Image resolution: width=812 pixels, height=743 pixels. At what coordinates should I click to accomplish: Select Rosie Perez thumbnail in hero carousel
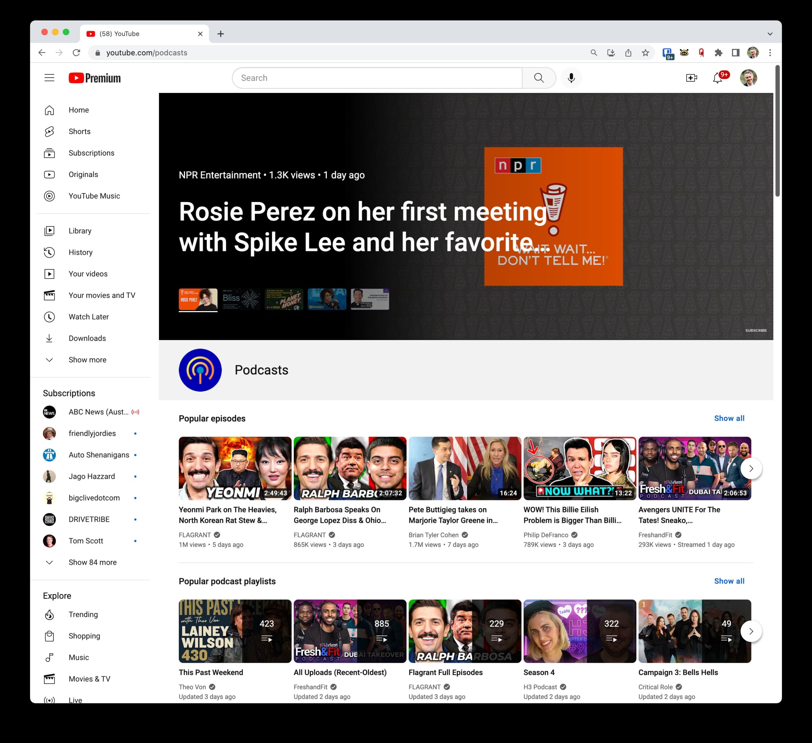[198, 299]
